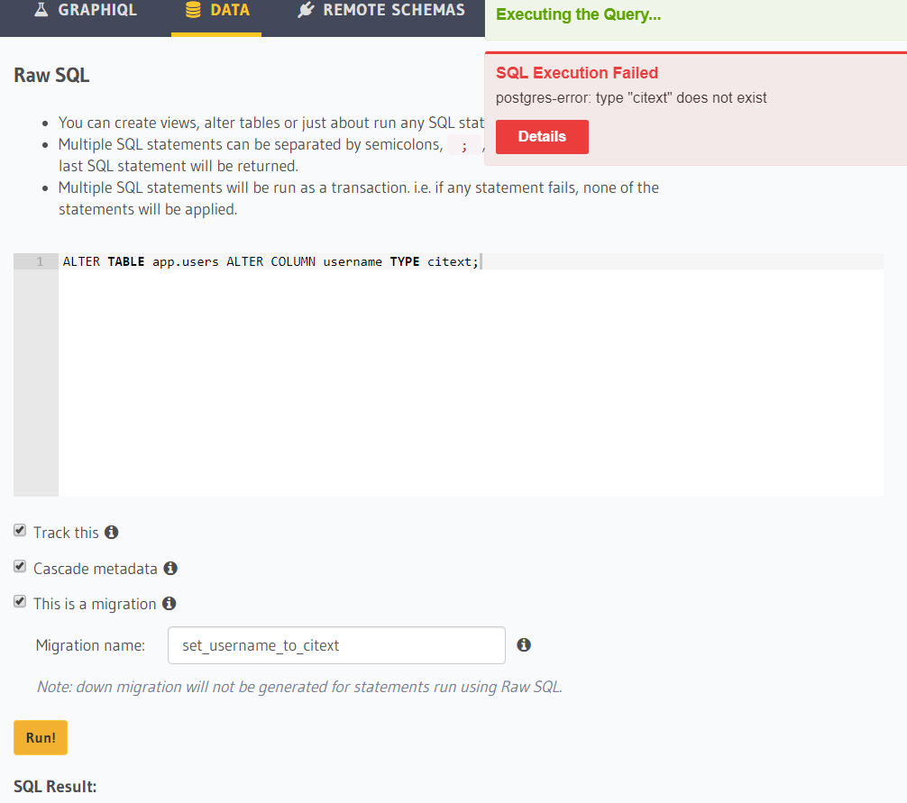Image resolution: width=907 pixels, height=803 pixels.
Task: Select the Data database icon
Action: click(x=191, y=11)
